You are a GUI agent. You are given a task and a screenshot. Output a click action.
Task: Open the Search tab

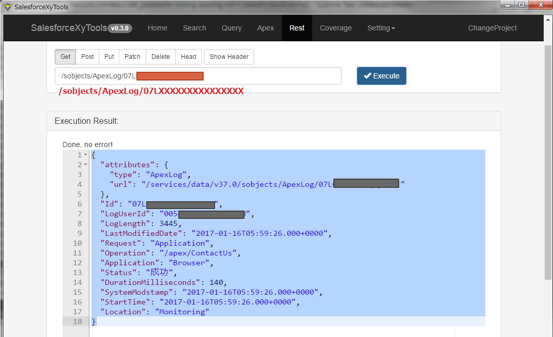(194, 28)
